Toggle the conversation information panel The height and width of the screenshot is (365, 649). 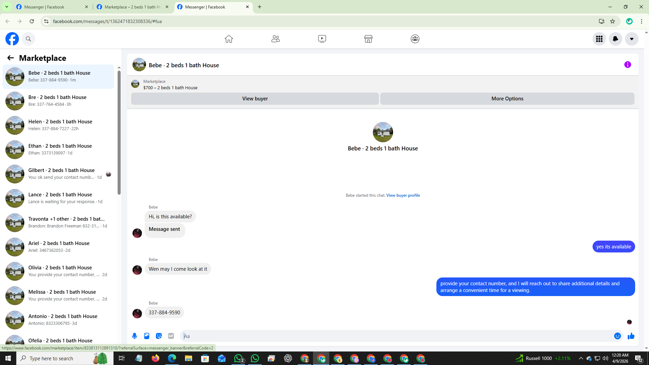pyautogui.click(x=627, y=65)
